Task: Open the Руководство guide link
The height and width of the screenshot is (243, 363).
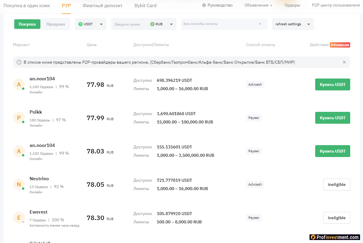Action: (x=220, y=5)
